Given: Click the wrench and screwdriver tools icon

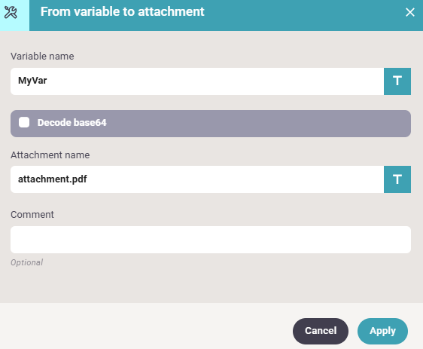Looking at the screenshot, I should [x=11, y=12].
